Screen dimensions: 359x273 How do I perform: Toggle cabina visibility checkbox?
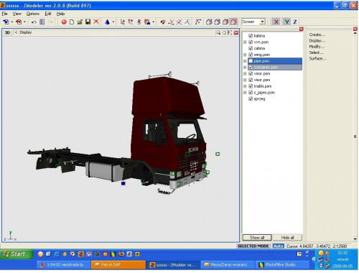(251, 48)
